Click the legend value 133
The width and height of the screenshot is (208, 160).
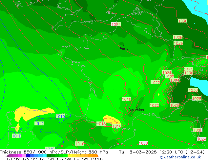tap(60, 159)
